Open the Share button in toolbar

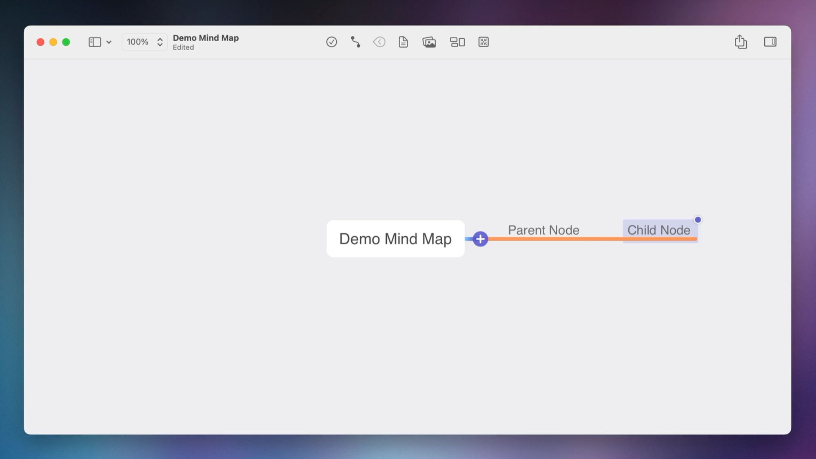pyautogui.click(x=741, y=42)
